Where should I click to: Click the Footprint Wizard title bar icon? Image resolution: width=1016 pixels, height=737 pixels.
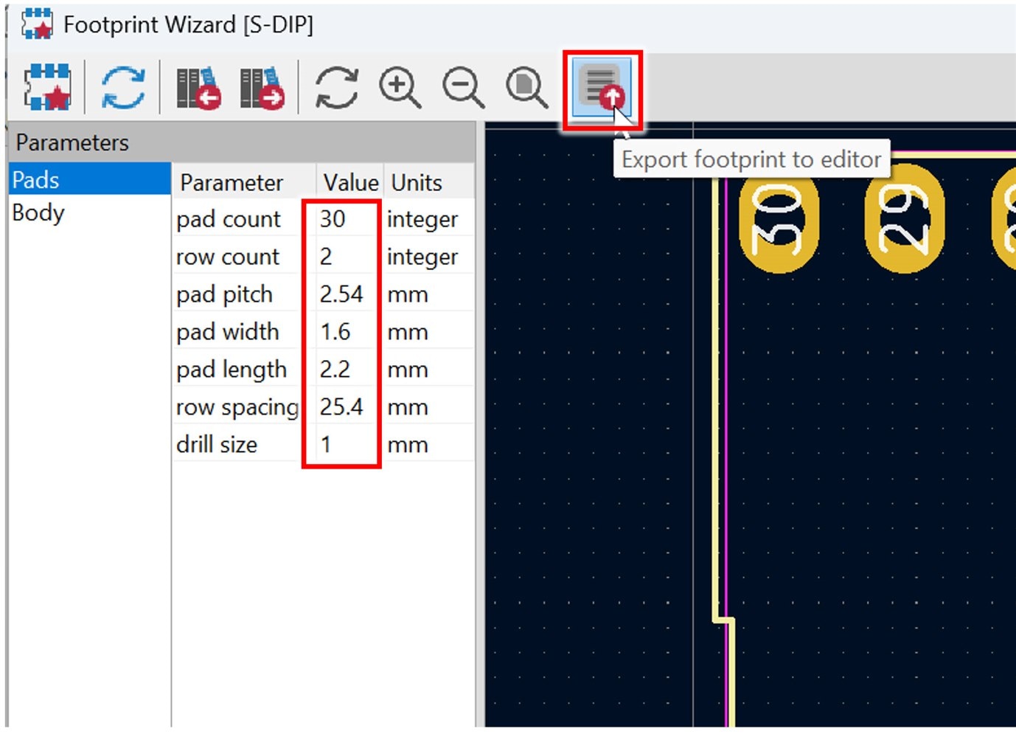click(x=37, y=24)
